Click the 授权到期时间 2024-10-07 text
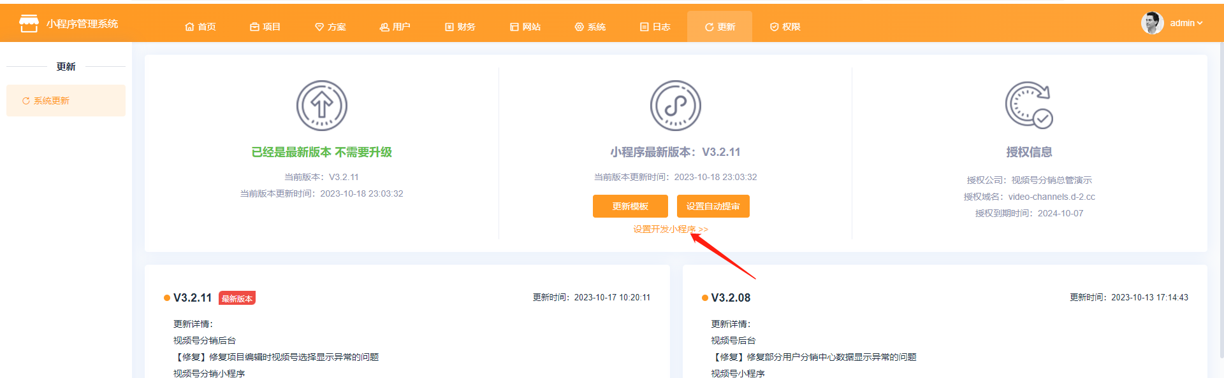Screen dimensions: 1224x378 click(x=1029, y=213)
